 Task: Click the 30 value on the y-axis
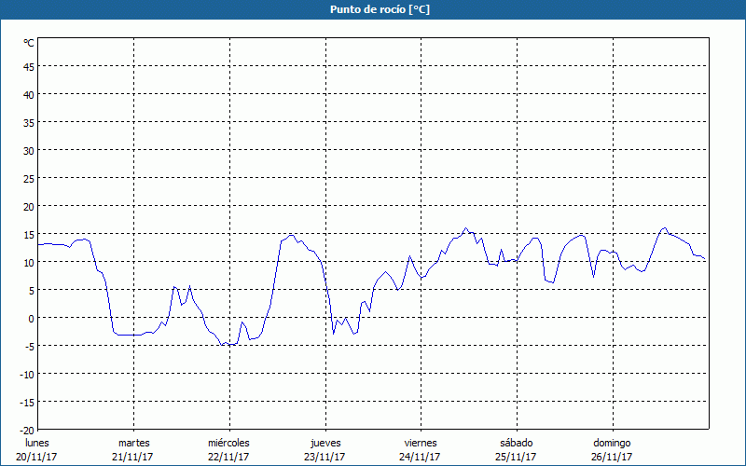pos(28,150)
